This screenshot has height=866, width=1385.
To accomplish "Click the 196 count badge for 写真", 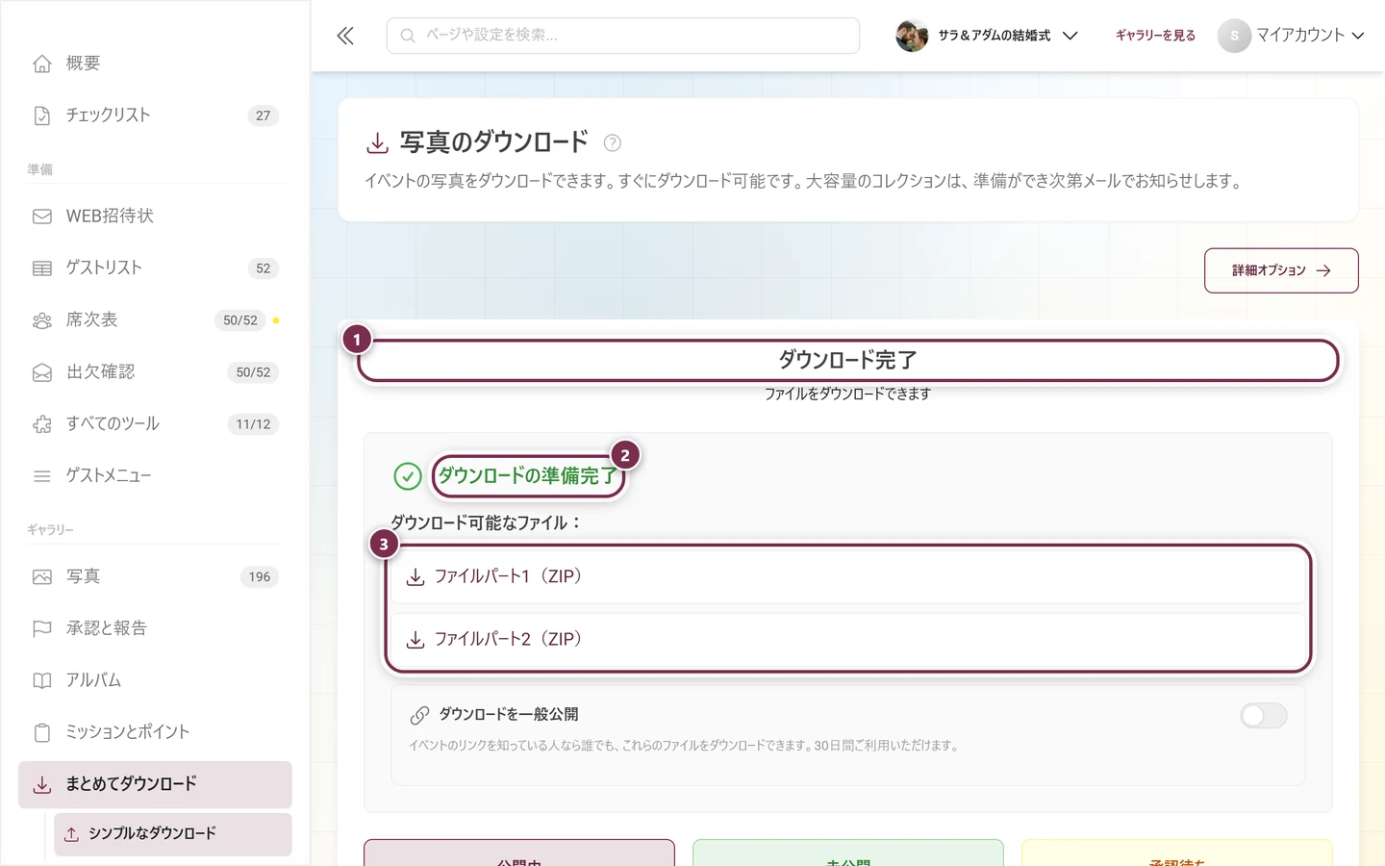I will tap(260, 577).
